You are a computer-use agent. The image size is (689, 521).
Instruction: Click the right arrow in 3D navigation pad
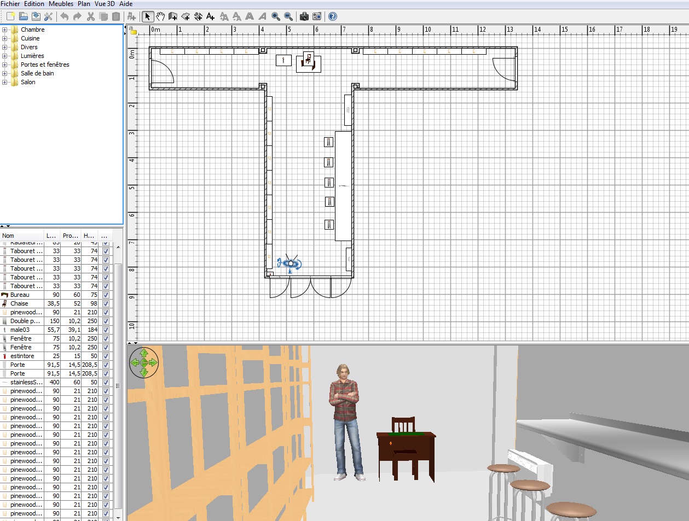[x=153, y=362]
